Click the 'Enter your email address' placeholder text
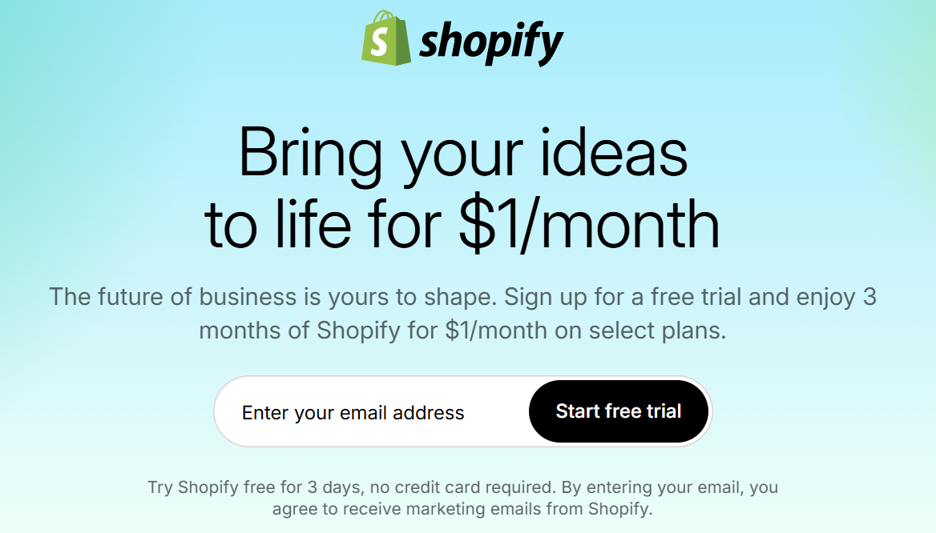This screenshot has width=936, height=533. (x=353, y=413)
